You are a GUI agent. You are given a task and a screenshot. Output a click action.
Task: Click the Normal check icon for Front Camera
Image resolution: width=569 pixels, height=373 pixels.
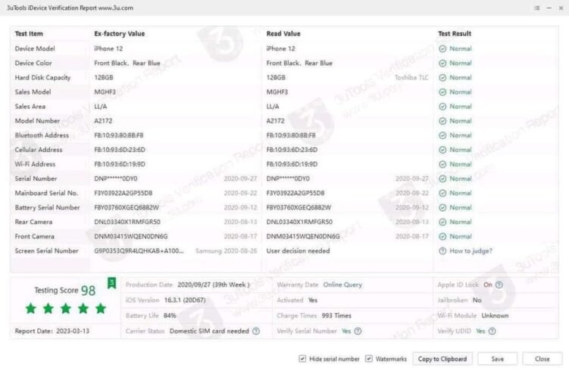442,236
